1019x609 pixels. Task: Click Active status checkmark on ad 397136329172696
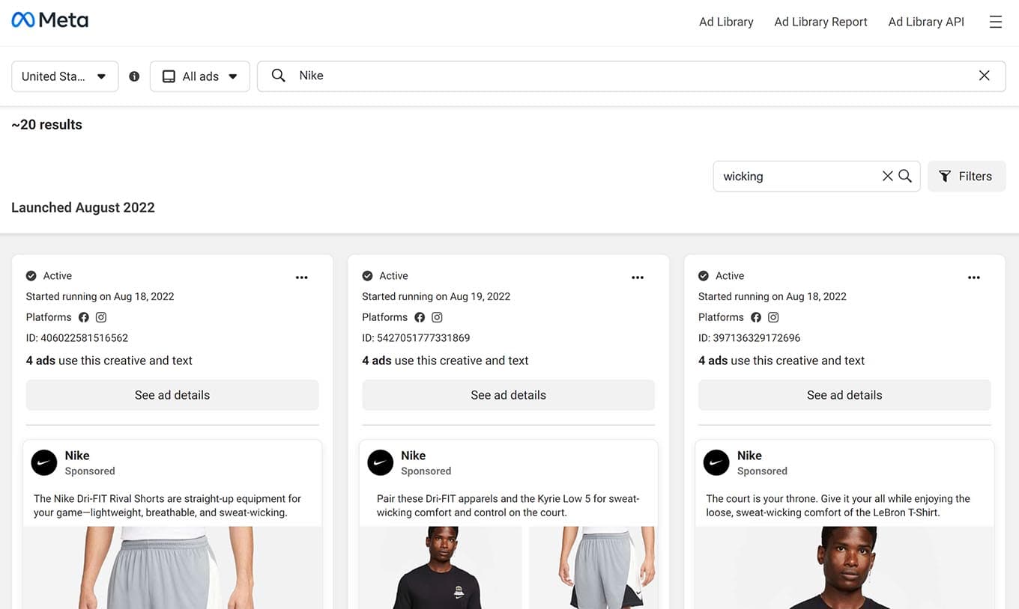pyautogui.click(x=704, y=276)
